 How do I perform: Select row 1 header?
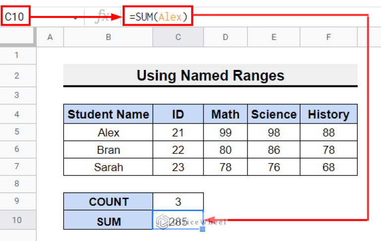point(18,56)
